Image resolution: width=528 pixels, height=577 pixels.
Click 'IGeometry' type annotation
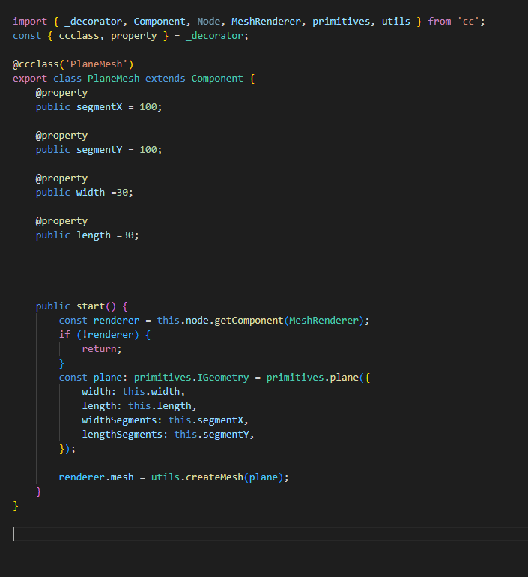[223, 378]
